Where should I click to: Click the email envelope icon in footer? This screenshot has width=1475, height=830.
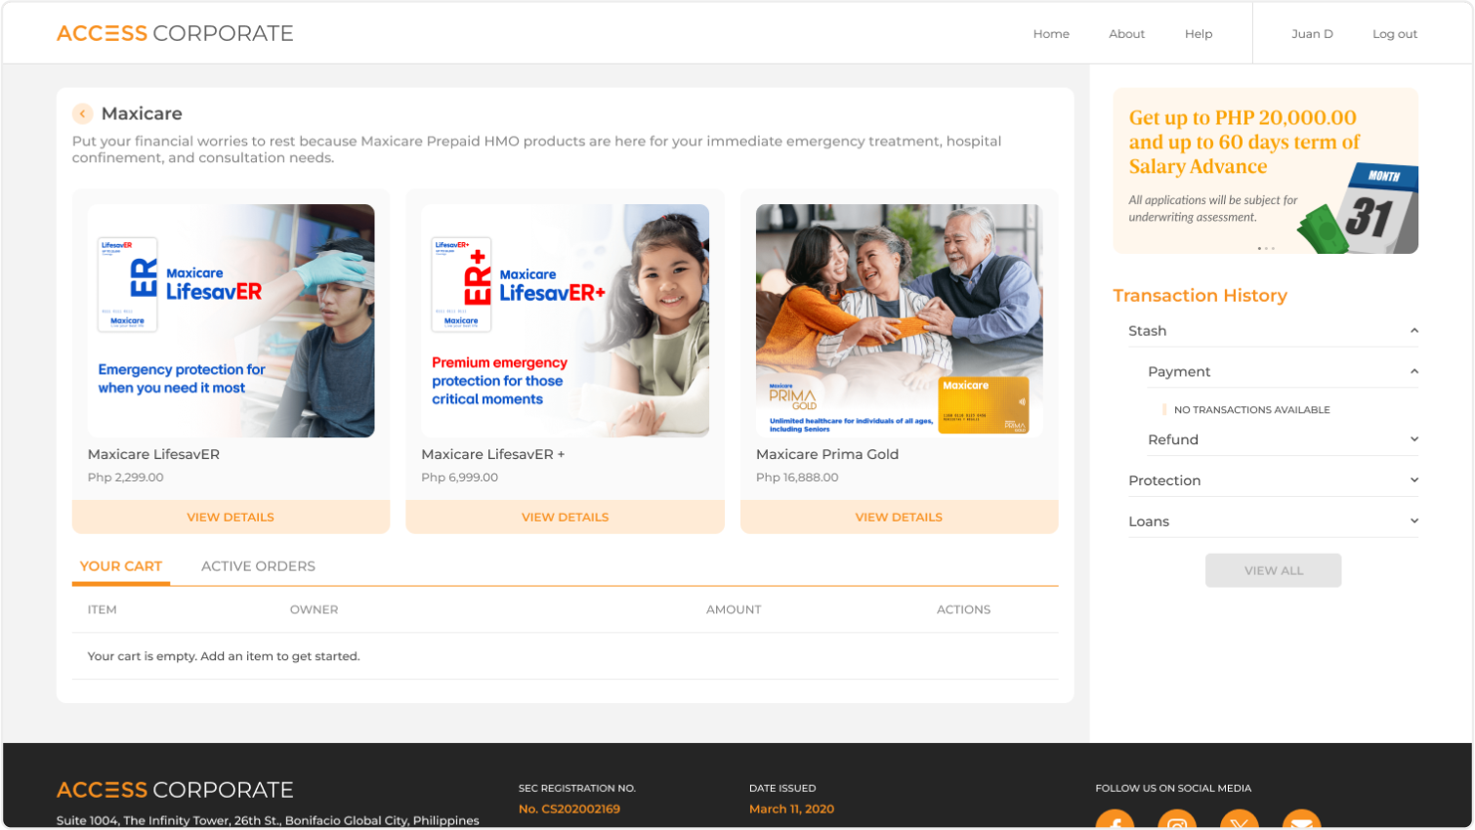pyautogui.click(x=1301, y=820)
